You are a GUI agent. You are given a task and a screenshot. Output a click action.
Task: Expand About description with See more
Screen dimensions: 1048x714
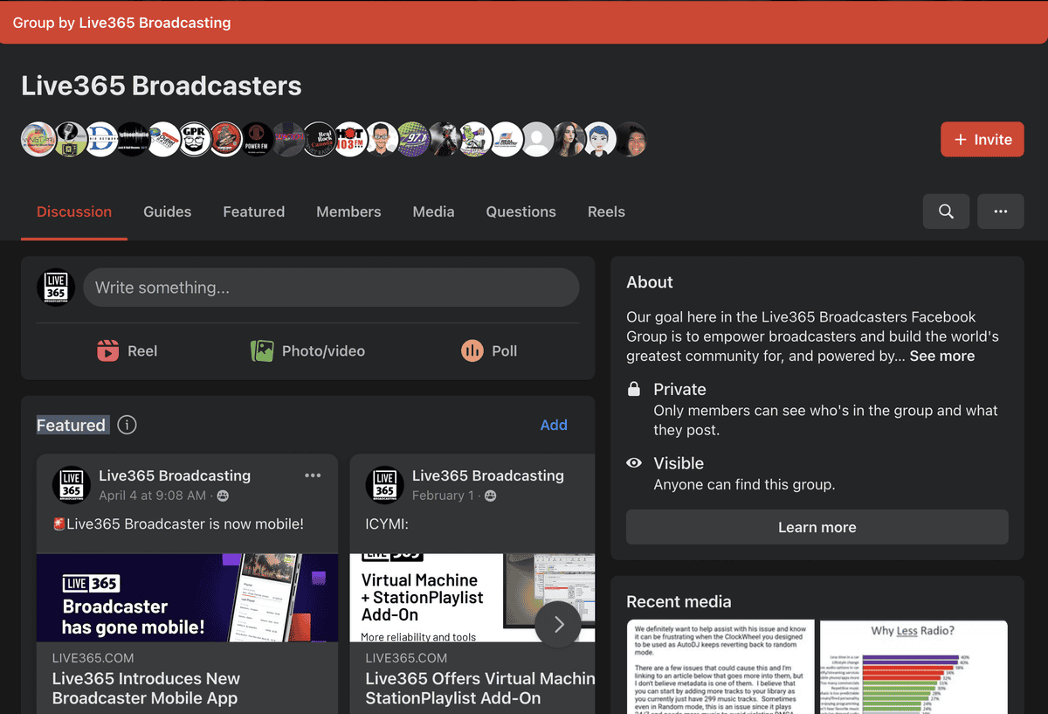click(941, 357)
